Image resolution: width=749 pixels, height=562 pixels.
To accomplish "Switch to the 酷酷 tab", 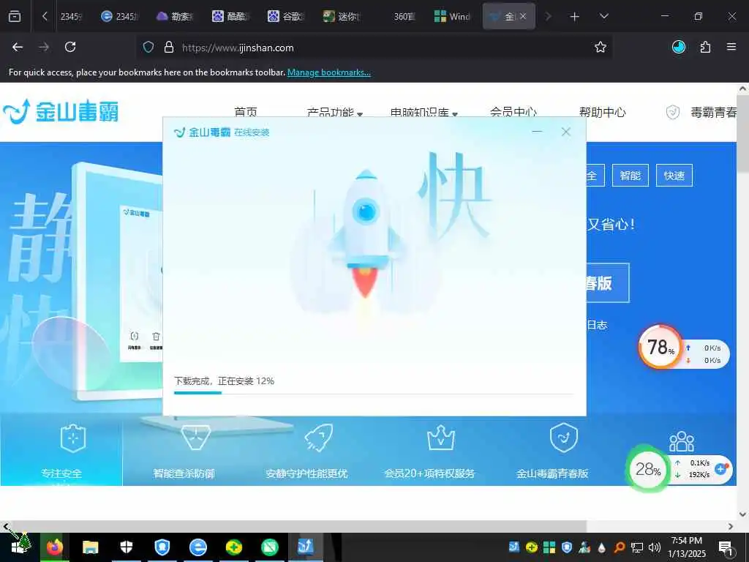I will [230, 16].
